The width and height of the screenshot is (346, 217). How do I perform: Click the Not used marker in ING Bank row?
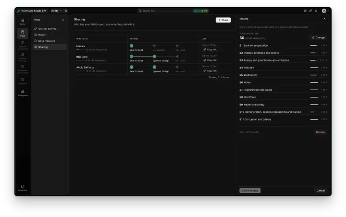(x=177, y=57)
